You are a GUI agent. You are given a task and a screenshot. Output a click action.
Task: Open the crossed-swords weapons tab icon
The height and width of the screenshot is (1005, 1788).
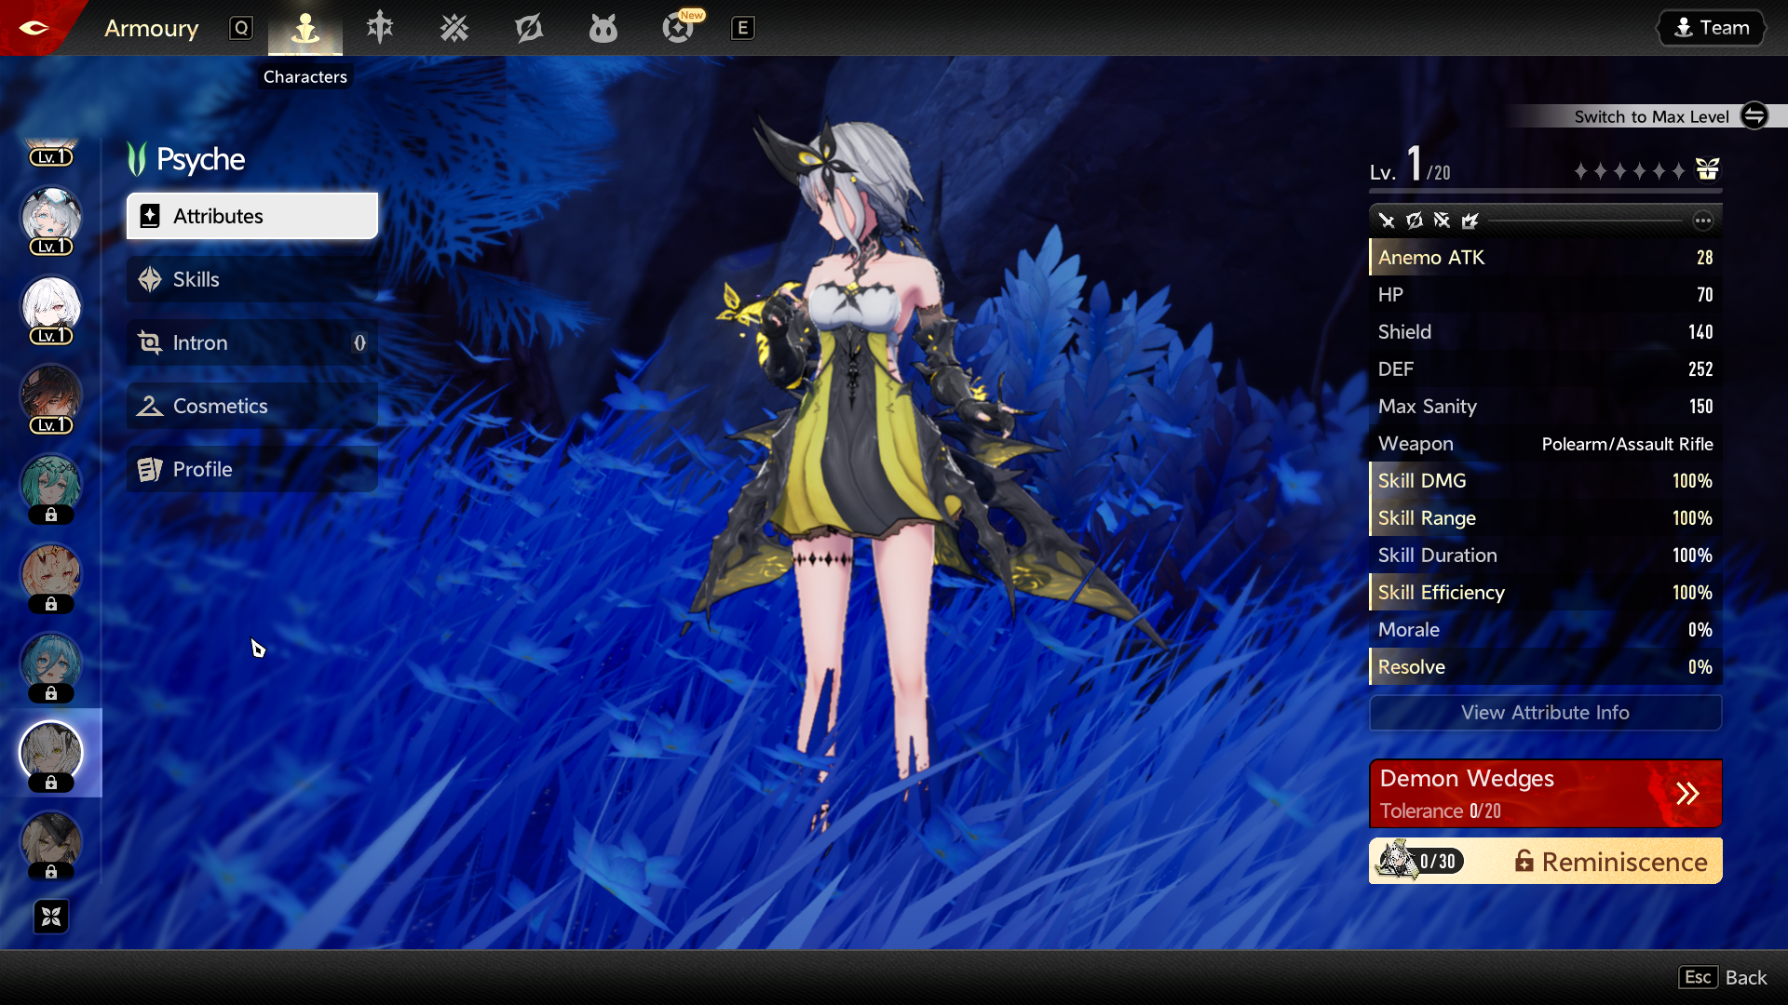[454, 28]
